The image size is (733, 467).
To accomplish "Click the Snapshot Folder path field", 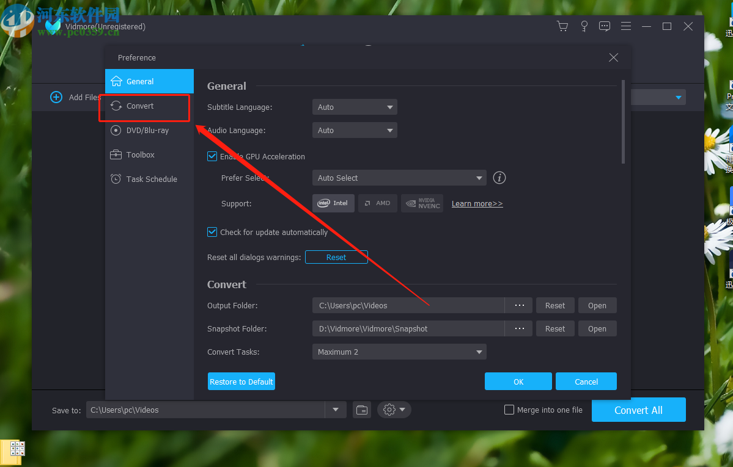I will click(408, 329).
